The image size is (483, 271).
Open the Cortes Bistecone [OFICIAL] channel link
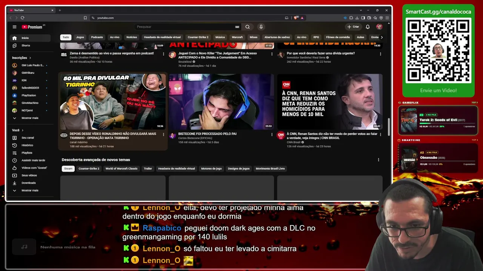(x=195, y=138)
